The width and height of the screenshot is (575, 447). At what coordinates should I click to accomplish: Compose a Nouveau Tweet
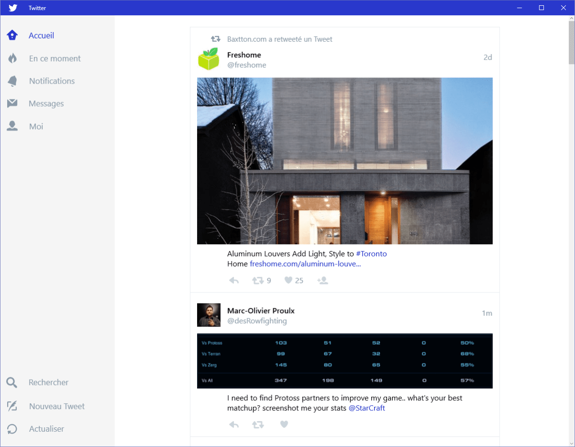click(x=57, y=406)
